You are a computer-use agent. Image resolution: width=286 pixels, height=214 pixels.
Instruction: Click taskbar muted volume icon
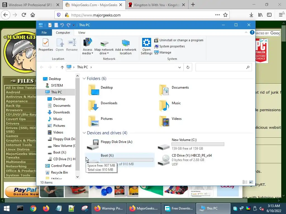point(261,208)
